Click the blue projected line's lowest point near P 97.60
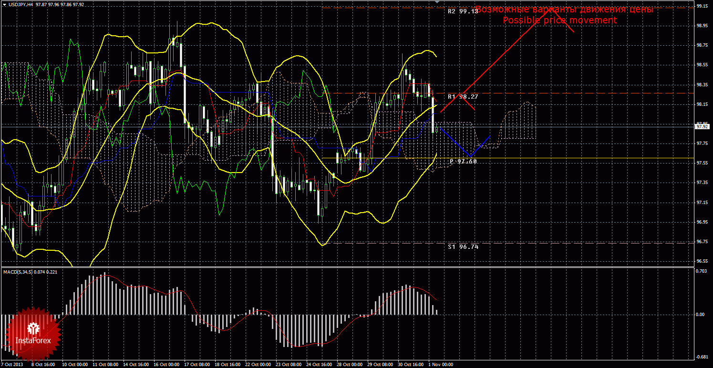The height and width of the screenshot is (368, 713). point(470,156)
